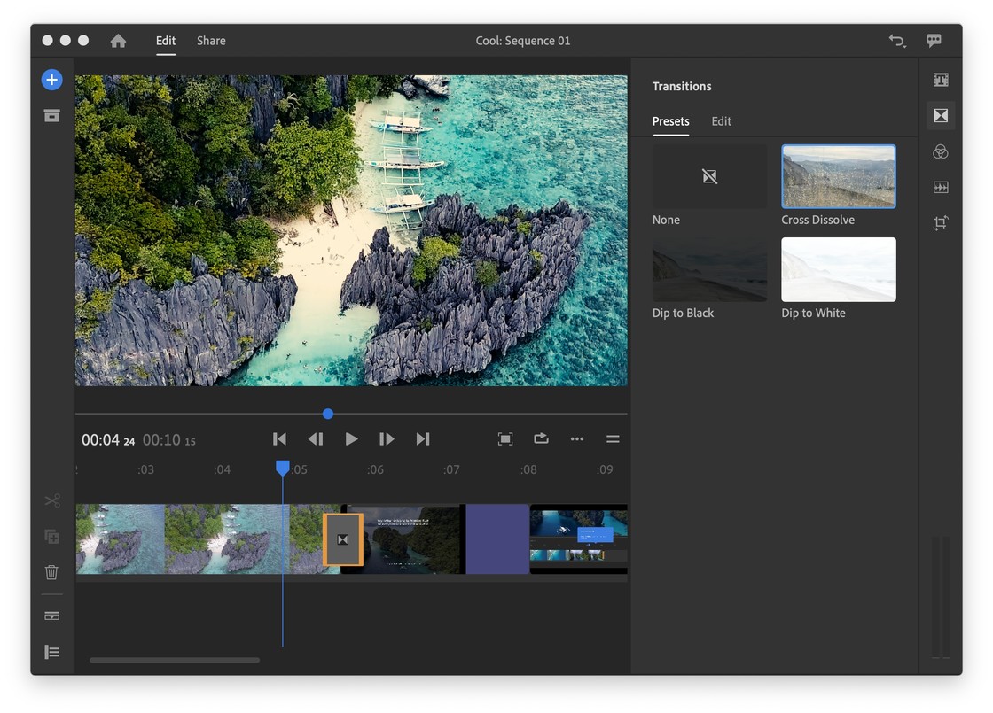Open the more options ellipsis menu
Image resolution: width=993 pixels, height=713 pixels.
pos(577,439)
